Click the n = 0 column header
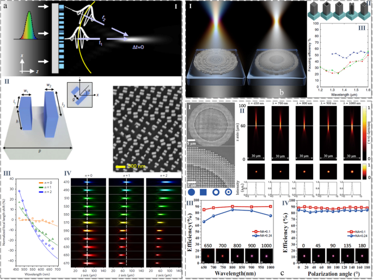Viewport: 373px width, 280px height. [x=88, y=176]
